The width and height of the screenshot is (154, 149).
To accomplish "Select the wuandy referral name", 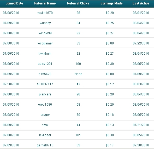I will 45,23.
